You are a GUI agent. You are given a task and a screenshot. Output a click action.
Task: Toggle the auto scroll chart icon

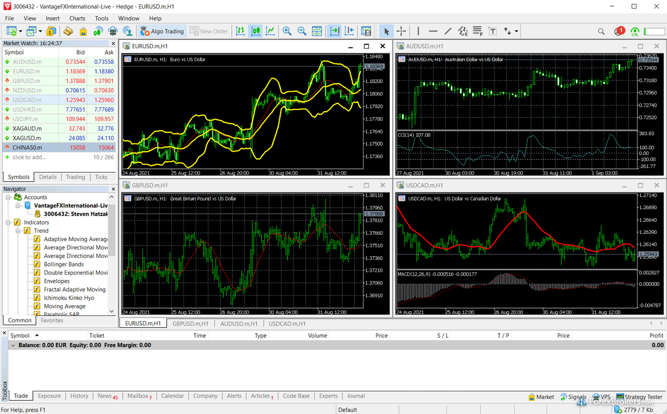click(x=335, y=31)
